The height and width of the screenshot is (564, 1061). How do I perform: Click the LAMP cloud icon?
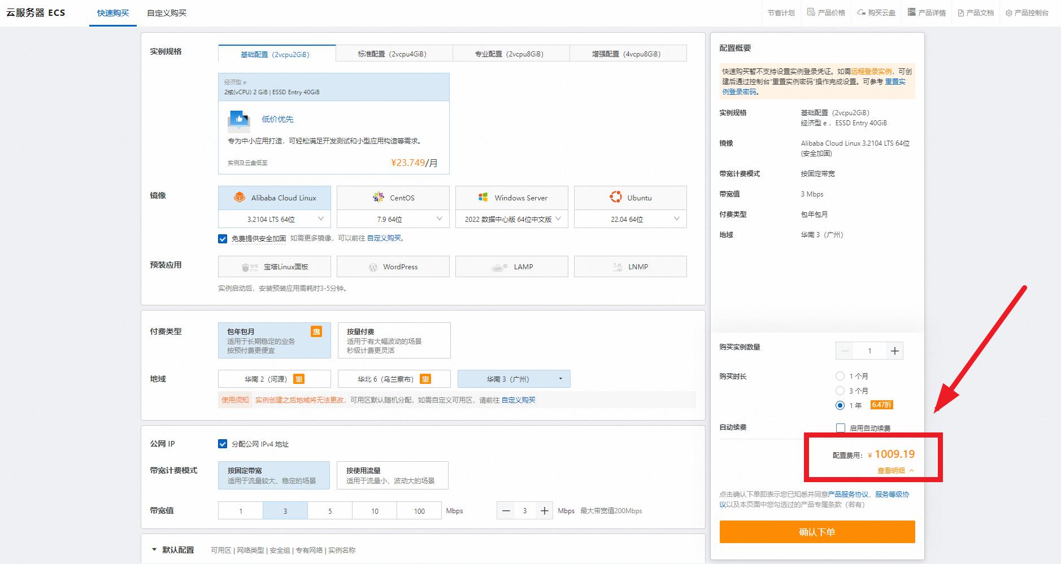click(499, 267)
